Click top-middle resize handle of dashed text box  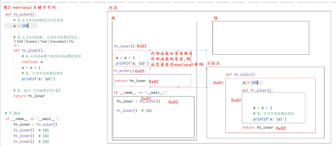click(x=178, y=50)
